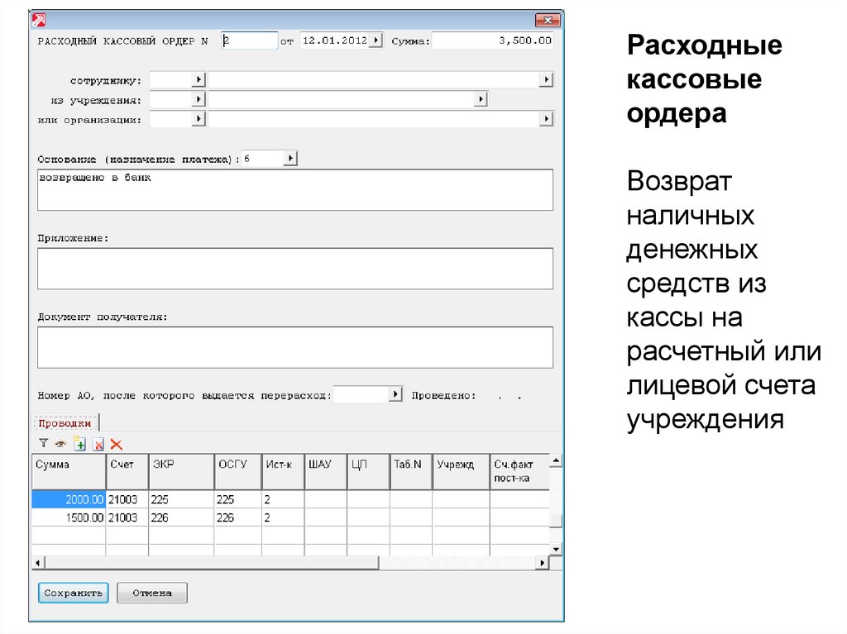Close the cash order window

(547, 21)
